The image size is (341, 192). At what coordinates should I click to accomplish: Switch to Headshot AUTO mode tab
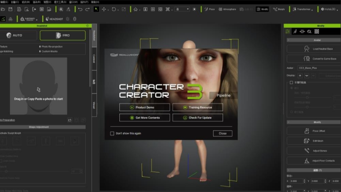(x=18, y=35)
